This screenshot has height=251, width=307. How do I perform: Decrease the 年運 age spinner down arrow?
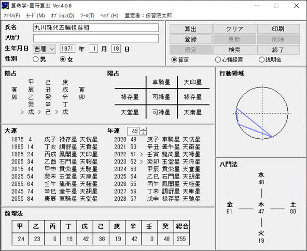coord(144,133)
